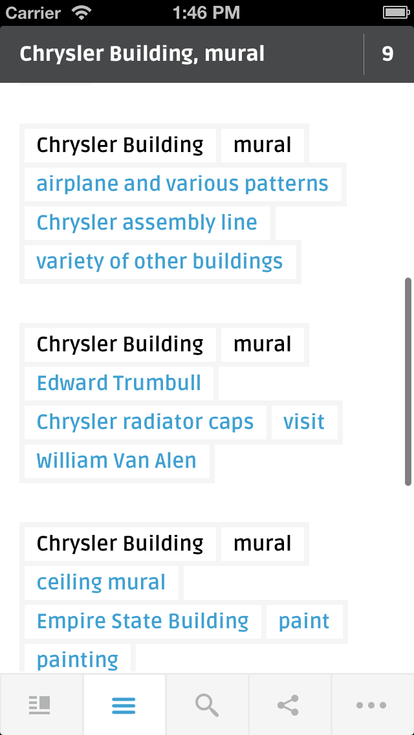Screen dimensions: 414x735
Task: Tap the visit tag
Action: (304, 422)
